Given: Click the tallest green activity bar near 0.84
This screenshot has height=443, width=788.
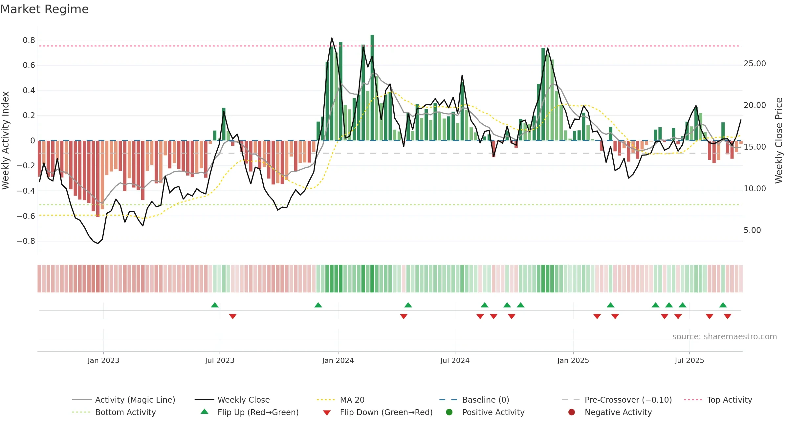Looking at the screenshot, I should click(x=372, y=88).
